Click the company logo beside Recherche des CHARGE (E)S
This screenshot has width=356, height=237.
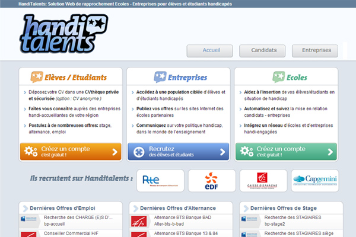coord(28,219)
